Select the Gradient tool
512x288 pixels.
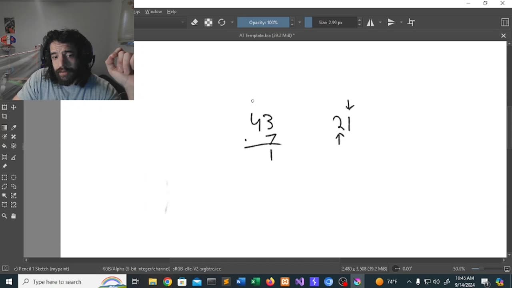pyautogui.click(x=4, y=128)
